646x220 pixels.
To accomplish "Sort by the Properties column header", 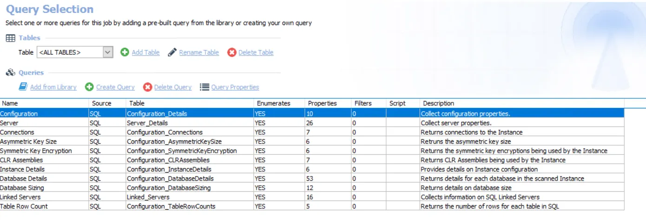I will tap(328, 103).
